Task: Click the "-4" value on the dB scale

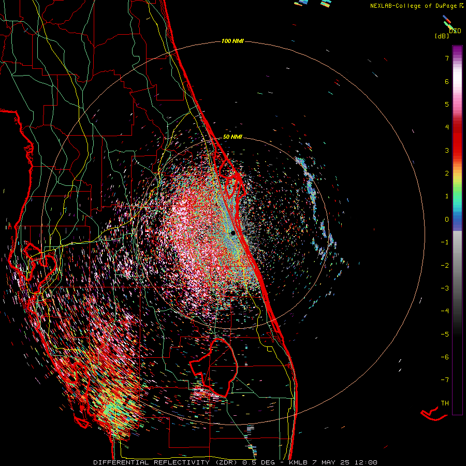Action: [x=445, y=311]
